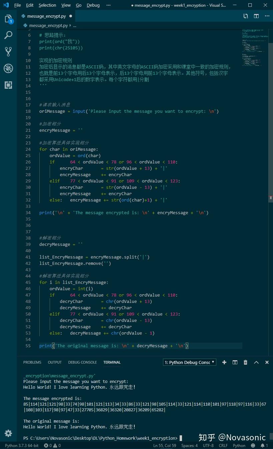Switch to the OUTPUT panel tab
This screenshot has height=449, width=273.
[55, 362]
